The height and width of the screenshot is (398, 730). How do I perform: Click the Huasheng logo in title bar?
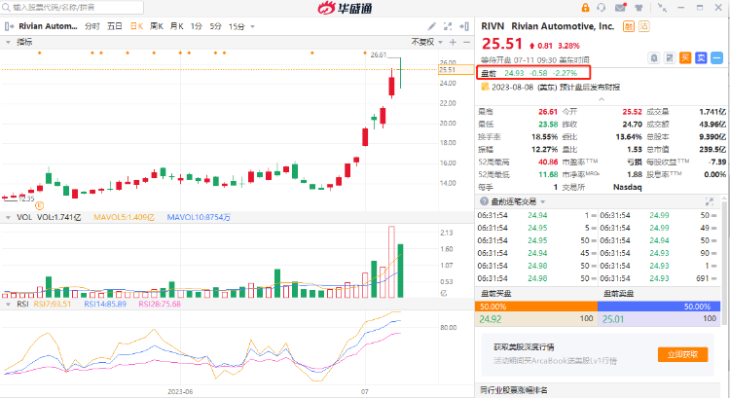point(345,8)
